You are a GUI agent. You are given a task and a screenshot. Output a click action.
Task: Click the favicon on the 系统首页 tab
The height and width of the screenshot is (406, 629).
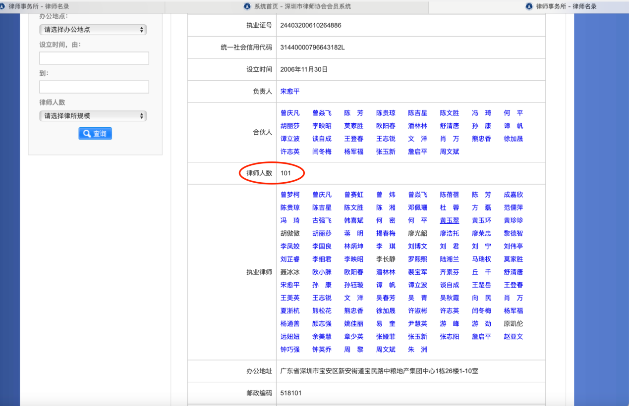pos(247,6)
